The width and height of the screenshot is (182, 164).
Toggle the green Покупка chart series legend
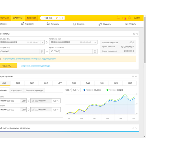pyautogui.click(x=107, y=90)
